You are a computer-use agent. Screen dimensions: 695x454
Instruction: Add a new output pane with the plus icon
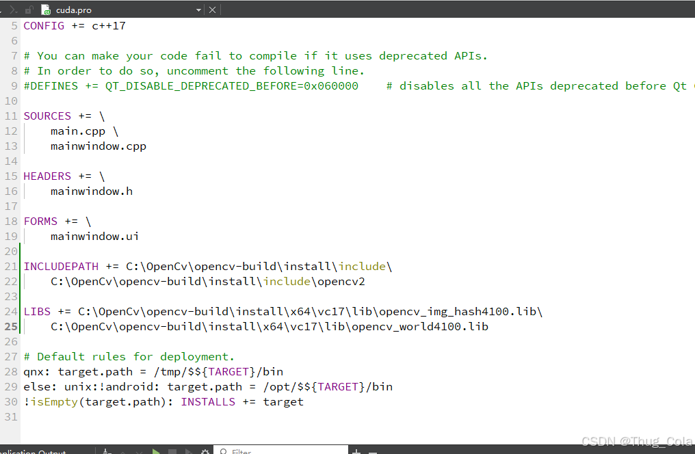(x=356, y=451)
